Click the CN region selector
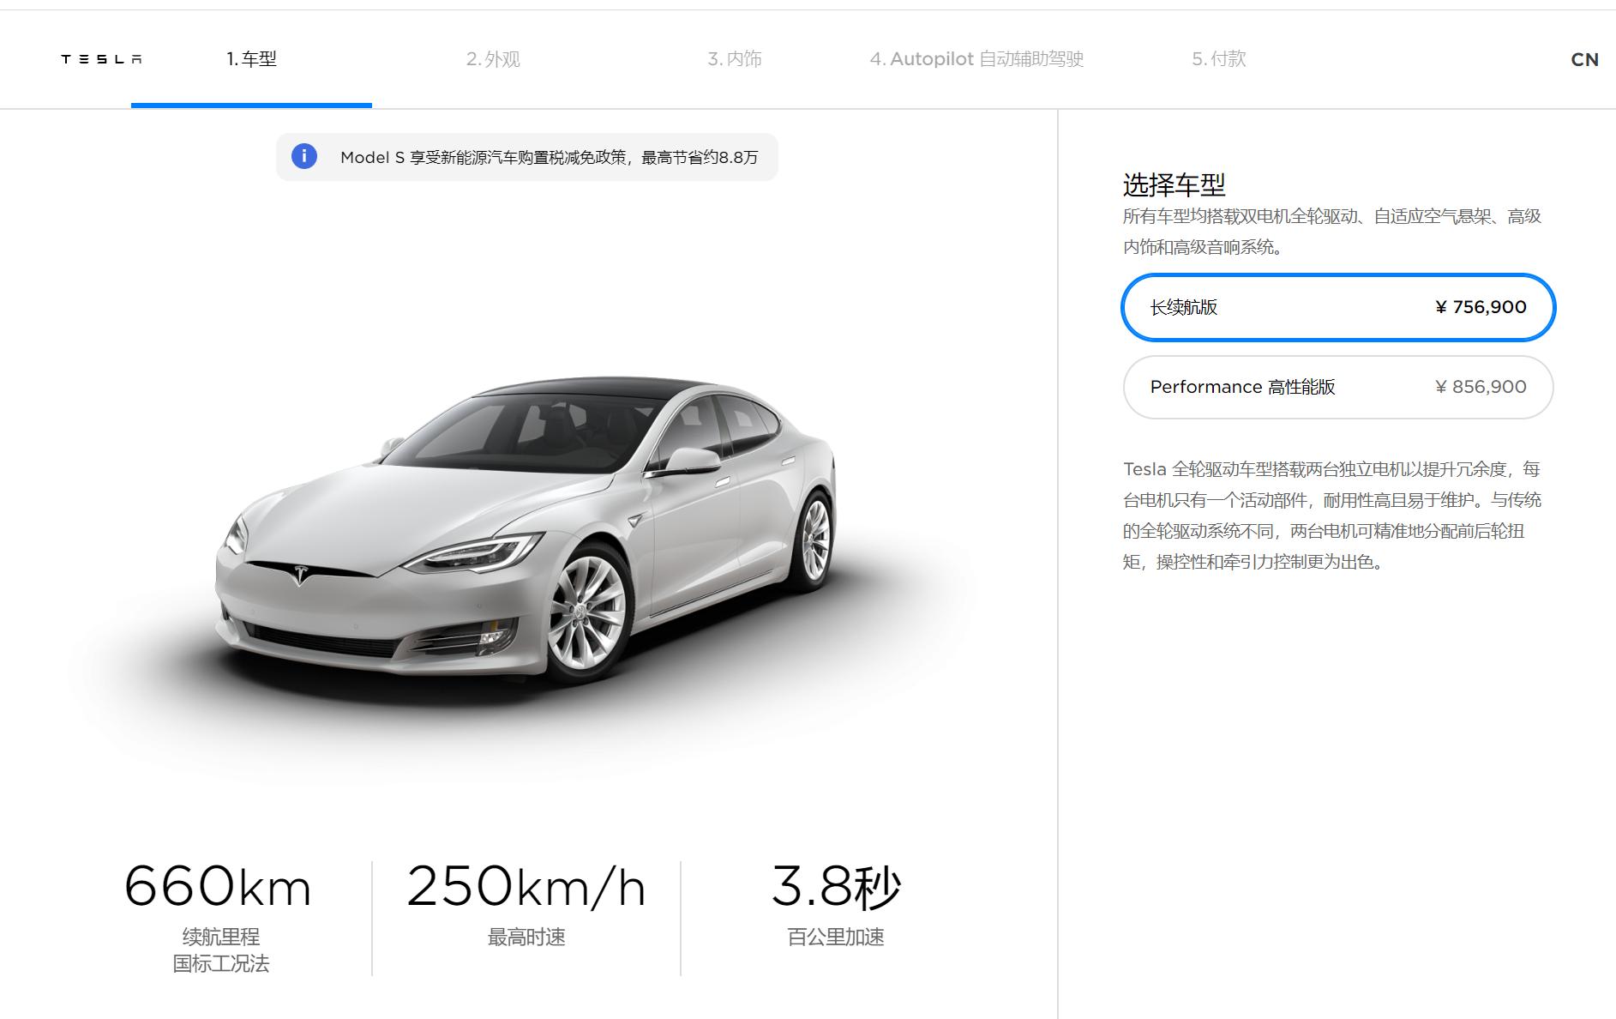Viewport: 1616px width, 1019px height. 1584,59
